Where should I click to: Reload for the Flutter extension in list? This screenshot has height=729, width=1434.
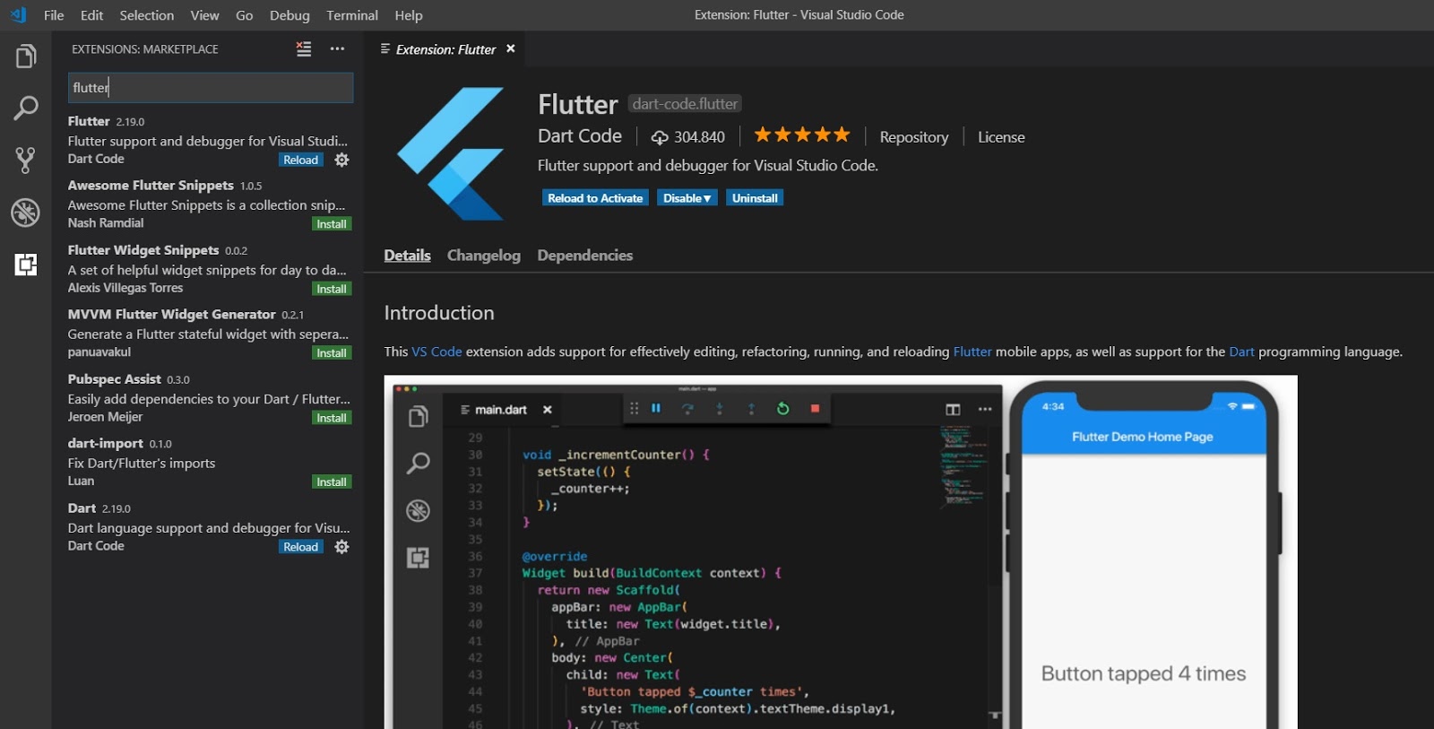(301, 160)
